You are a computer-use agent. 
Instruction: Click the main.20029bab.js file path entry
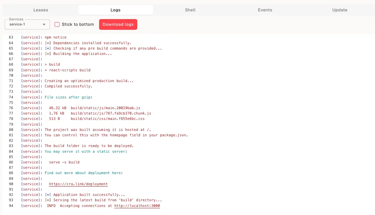point(105,108)
